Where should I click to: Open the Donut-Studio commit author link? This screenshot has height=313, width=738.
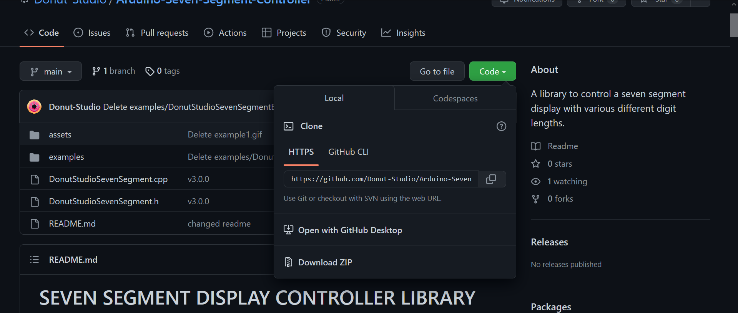75,107
